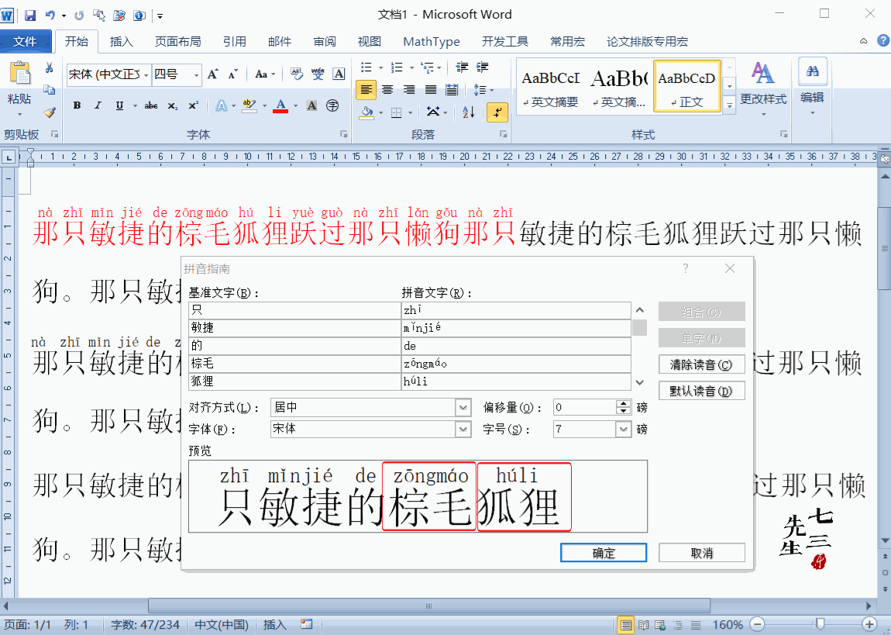The image size is (891, 635).
Task: Switch to the 插入 (Insert) tab
Action: pos(121,42)
